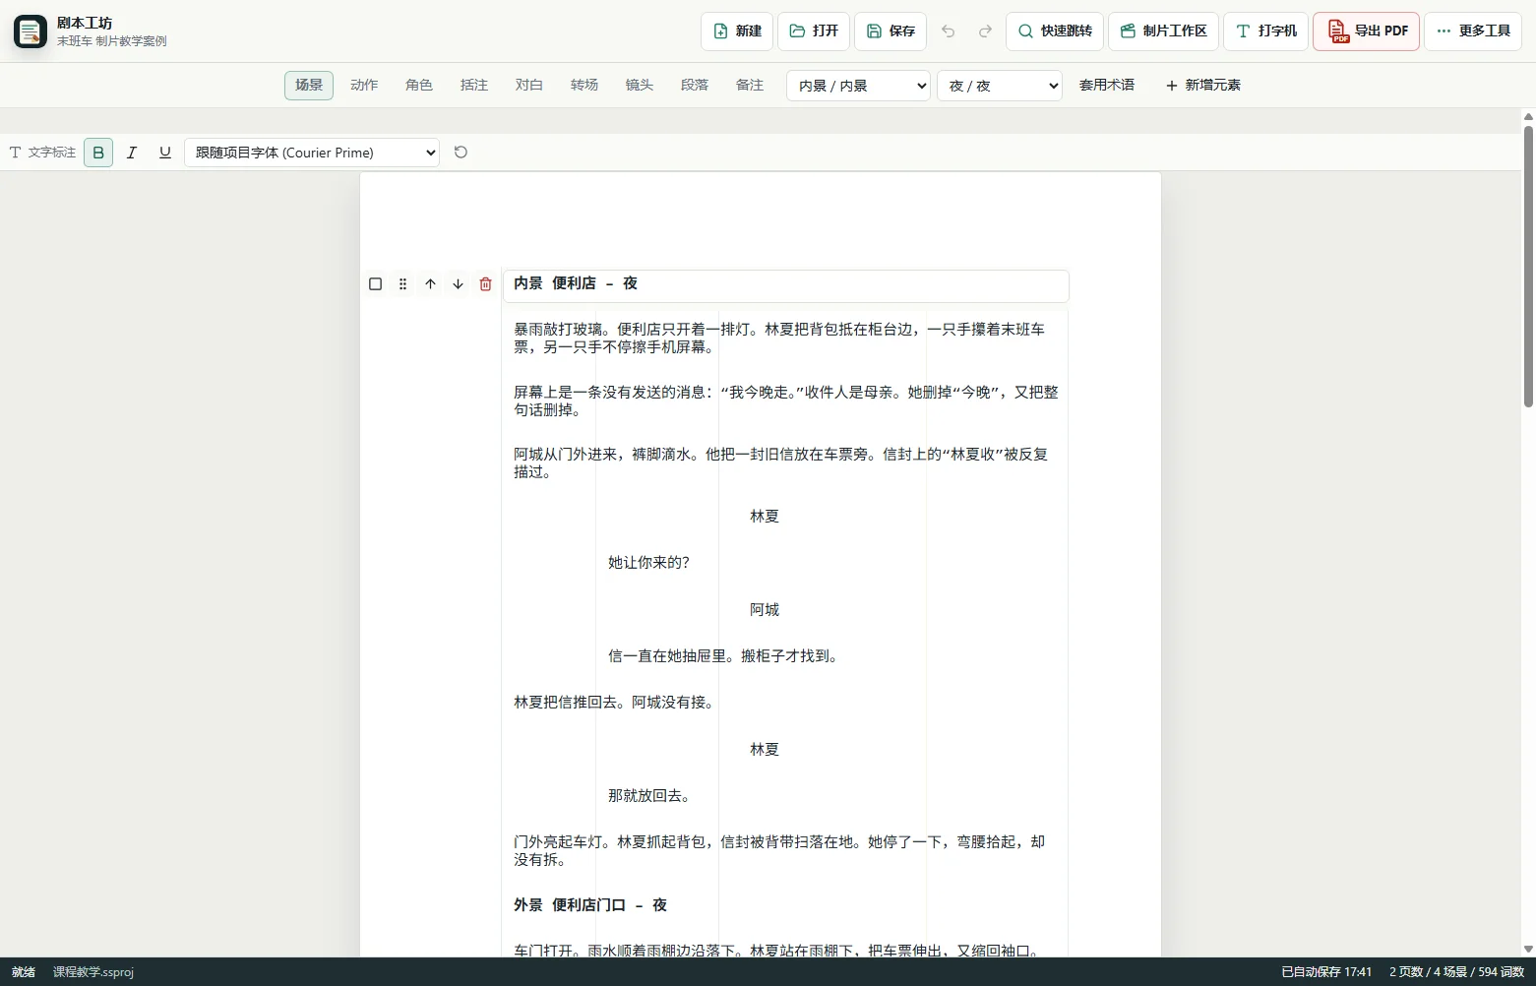1536x986 pixels.
Task: Click 套用术语 apply terminology button
Action: [1107, 86]
